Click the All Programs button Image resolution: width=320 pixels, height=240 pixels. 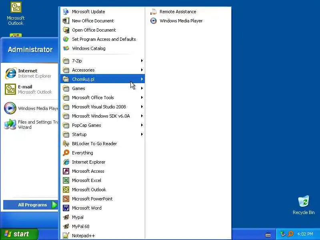(x=31, y=205)
